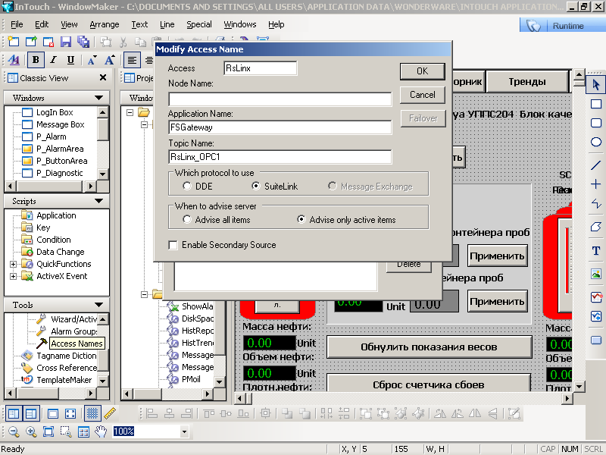Collapse the Windows panel header arrow
The height and width of the screenshot is (455, 606).
(99, 98)
